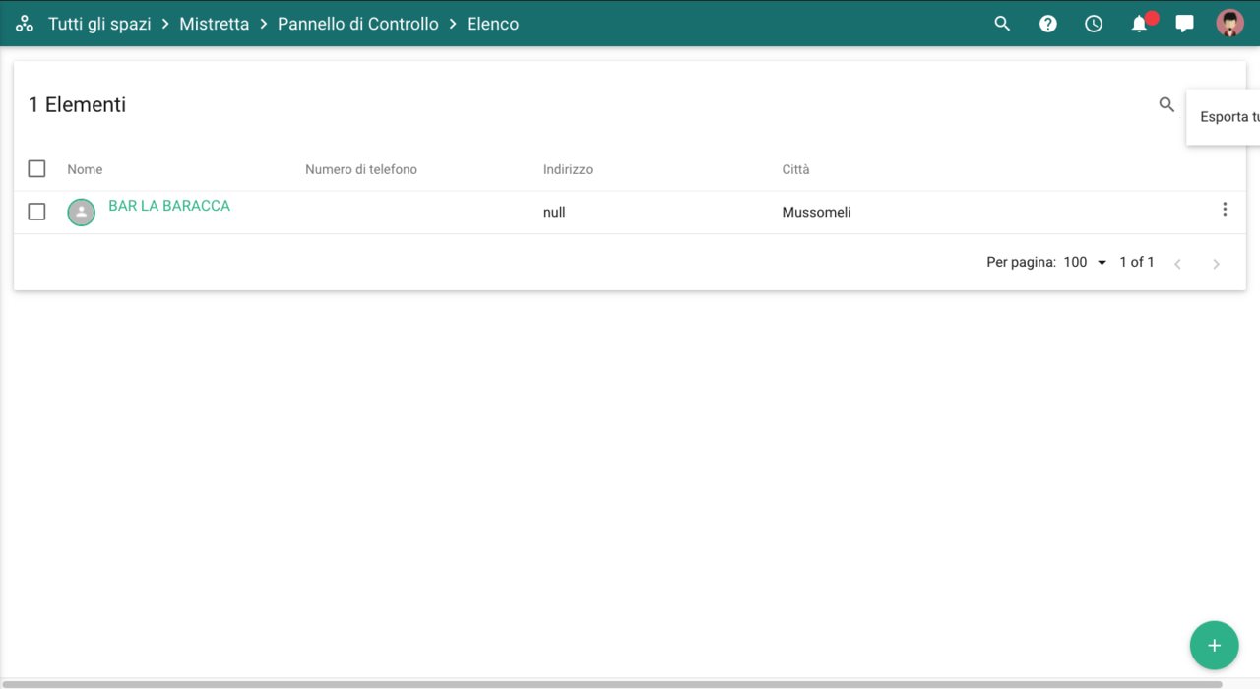The image size is (1260, 689).
Task: Open notifications bell
Action: point(1139,24)
